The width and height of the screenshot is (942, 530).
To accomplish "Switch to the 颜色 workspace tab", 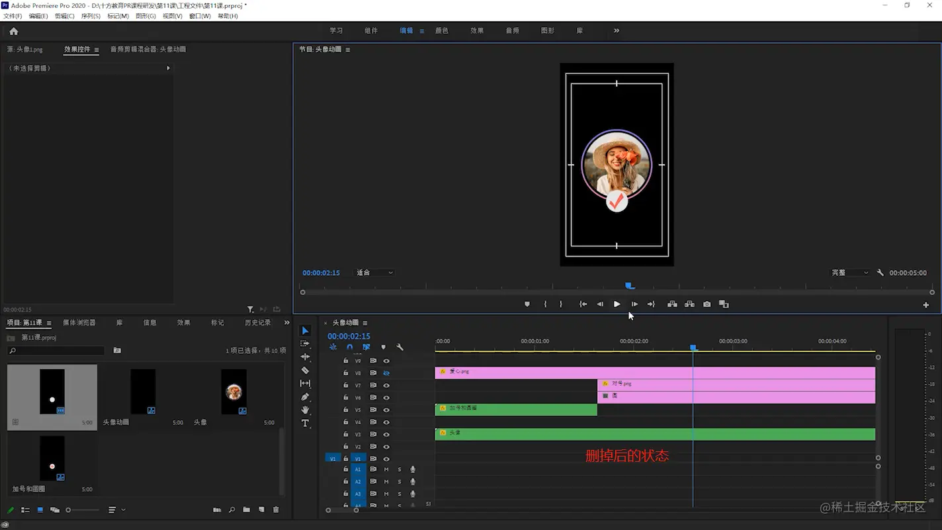I will point(441,30).
